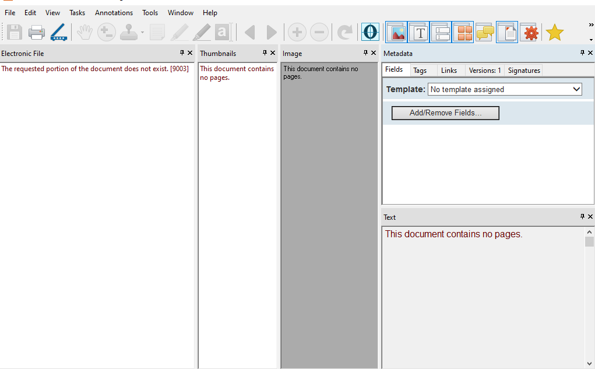Switch to the Signatures tab
The image size is (595, 369).
point(524,71)
